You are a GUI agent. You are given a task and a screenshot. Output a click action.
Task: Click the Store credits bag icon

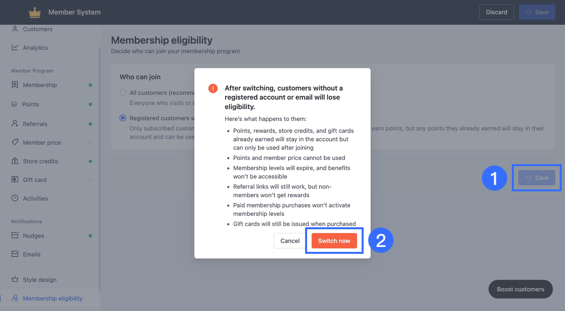pyautogui.click(x=15, y=161)
